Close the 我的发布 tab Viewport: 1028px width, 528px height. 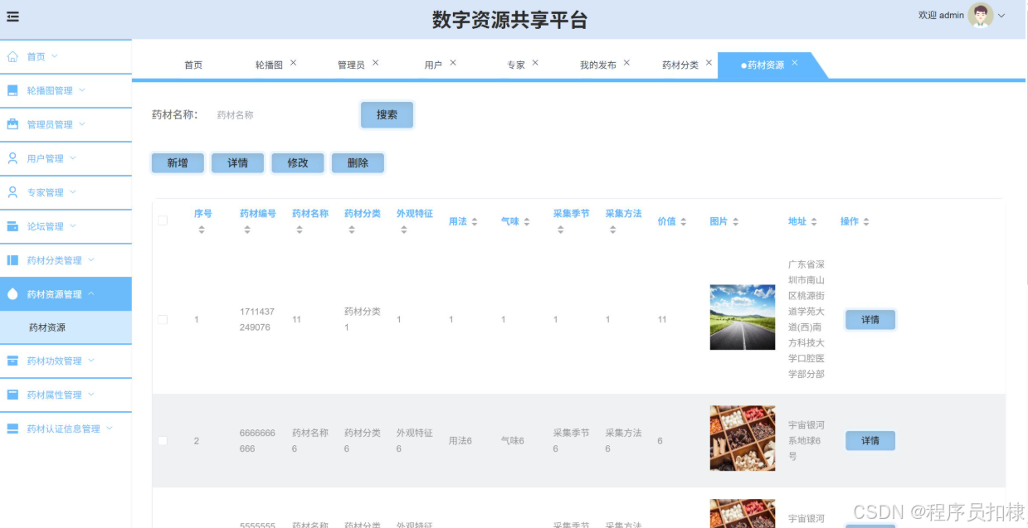tap(626, 63)
